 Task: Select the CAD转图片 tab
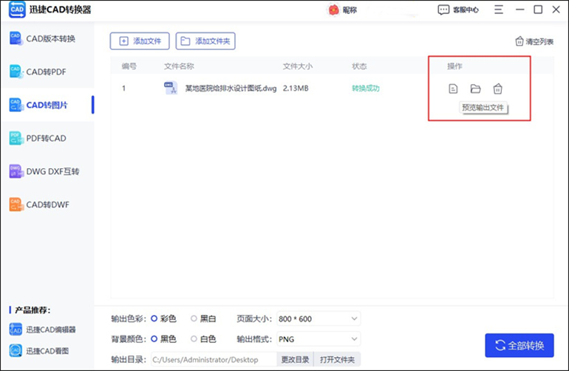(47, 105)
